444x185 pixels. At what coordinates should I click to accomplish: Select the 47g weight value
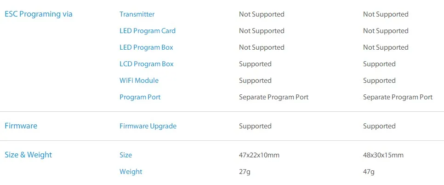coord(369,172)
